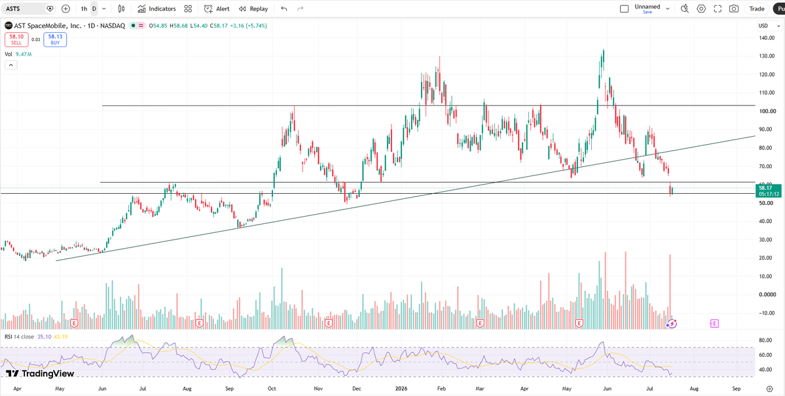Click the Unnamed layout name
785x396 pixels.
[648, 7]
